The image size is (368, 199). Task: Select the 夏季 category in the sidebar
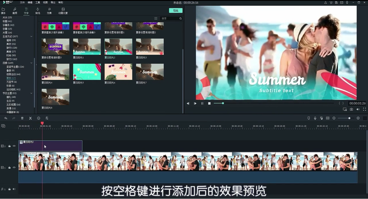11,78
